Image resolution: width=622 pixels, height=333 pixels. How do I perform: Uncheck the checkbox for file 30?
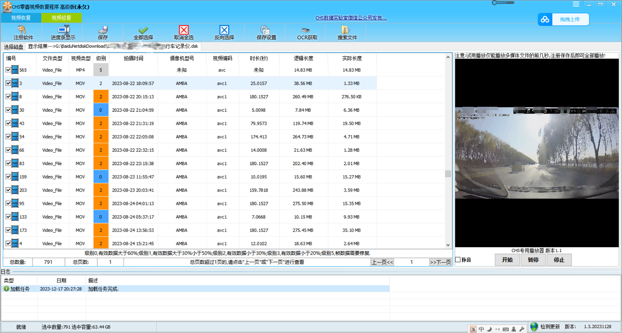(8, 110)
